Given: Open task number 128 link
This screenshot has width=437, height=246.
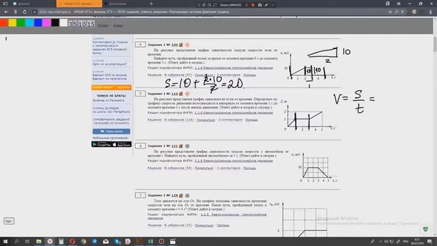Looking at the screenshot, I should point(175,195).
